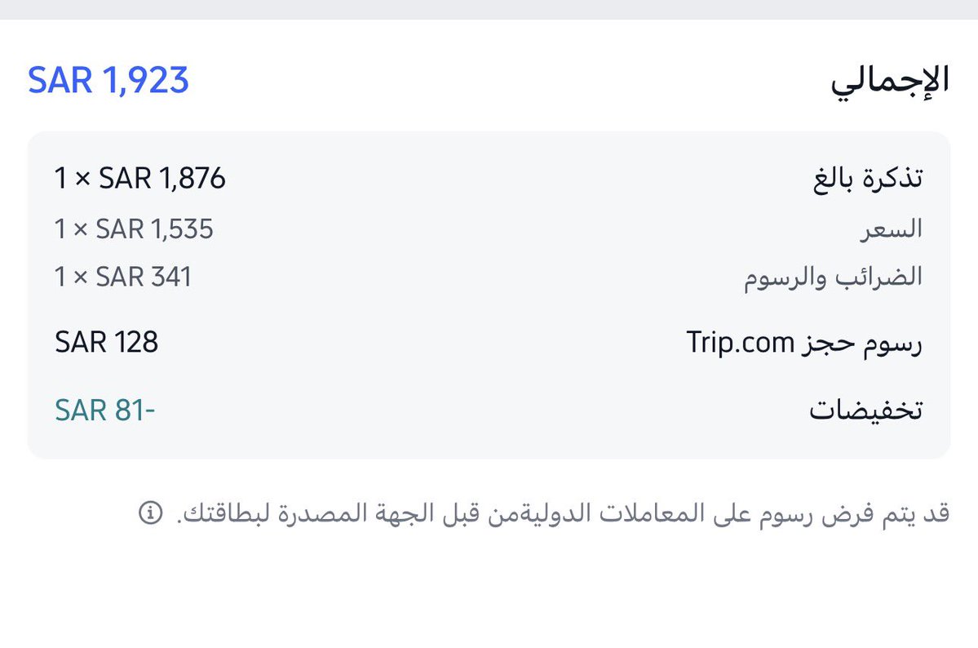
Task: Tap the الضرائب والرسوم taxes label
Action: tap(834, 277)
